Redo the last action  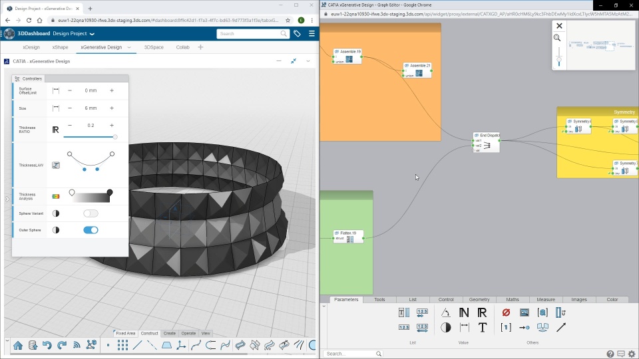[x=62, y=346]
